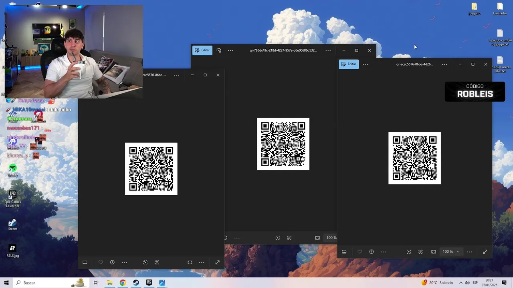
Task: Open the Windows Start menu
Action: click(x=6, y=283)
